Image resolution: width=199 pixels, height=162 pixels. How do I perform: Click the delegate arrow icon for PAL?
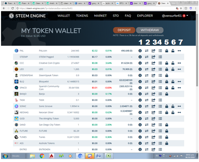click(179, 51)
